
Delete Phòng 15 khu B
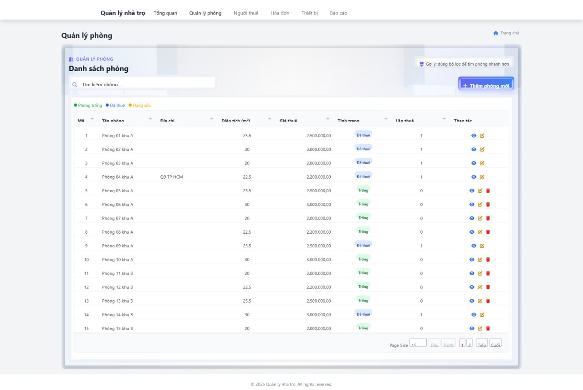pyautogui.click(x=488, y=328)
